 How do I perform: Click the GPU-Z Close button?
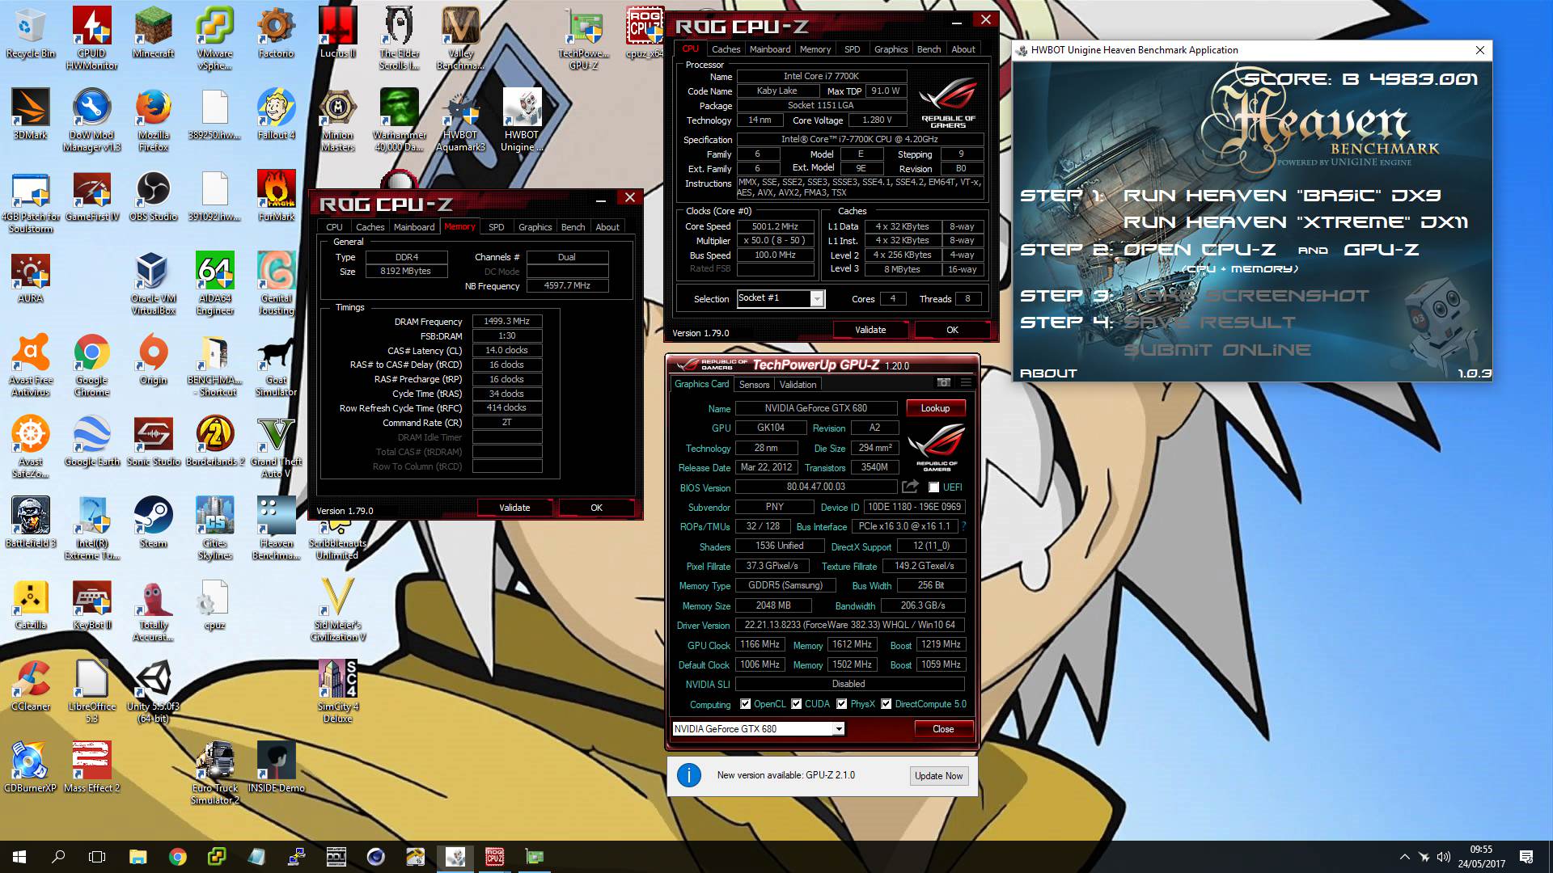pos(943,729)
